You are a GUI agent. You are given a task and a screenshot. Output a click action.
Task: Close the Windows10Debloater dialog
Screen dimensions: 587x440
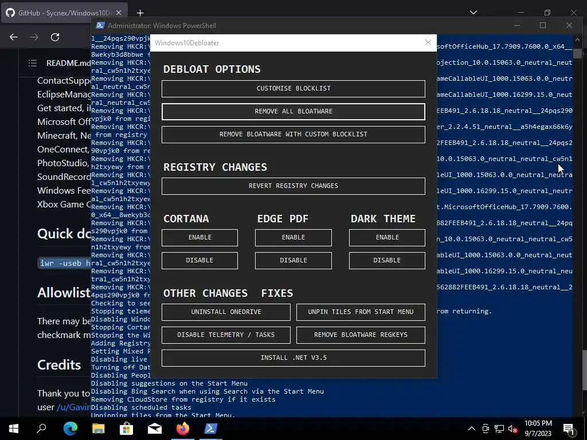click(428, 42)
